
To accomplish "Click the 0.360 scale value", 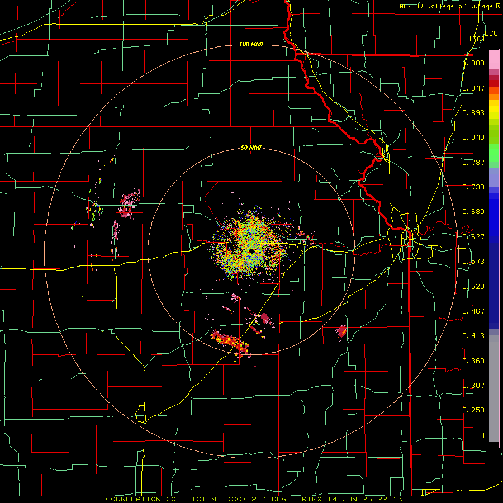I will click(473, 361).
